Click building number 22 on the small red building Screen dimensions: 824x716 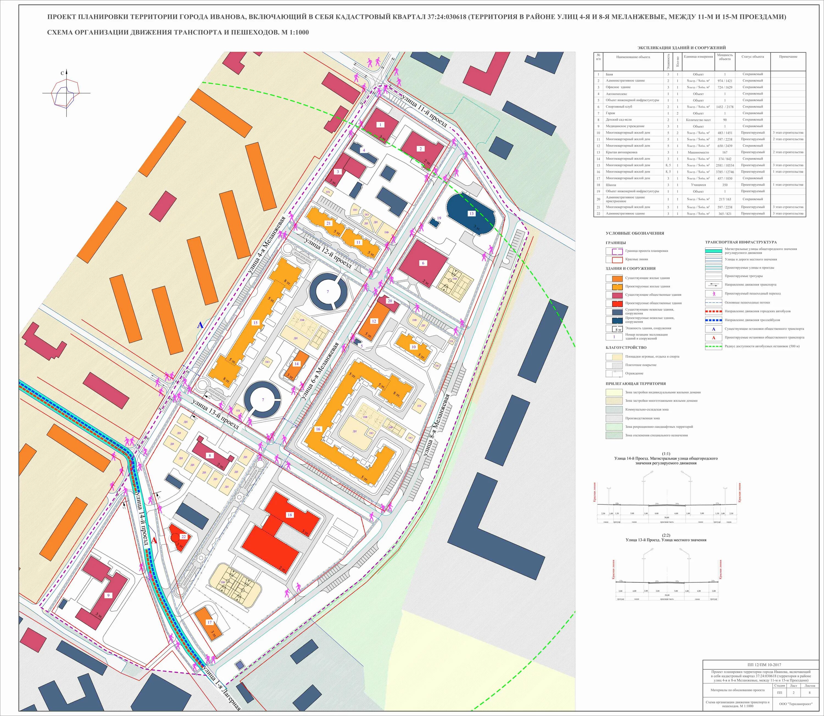coord(183,537)
